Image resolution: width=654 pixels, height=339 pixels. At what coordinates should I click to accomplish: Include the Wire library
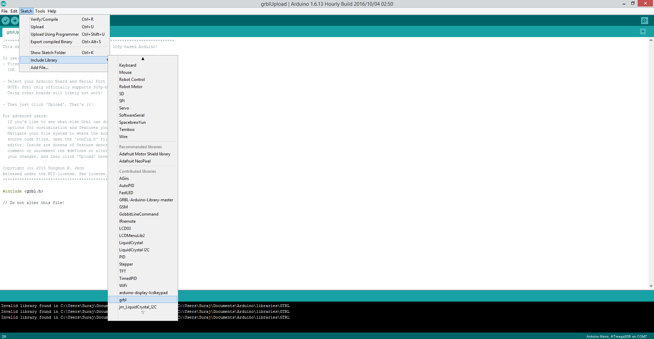coord(143,137)
